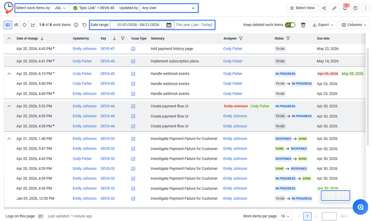Click the page number input near Go

(x=329, y=216)
